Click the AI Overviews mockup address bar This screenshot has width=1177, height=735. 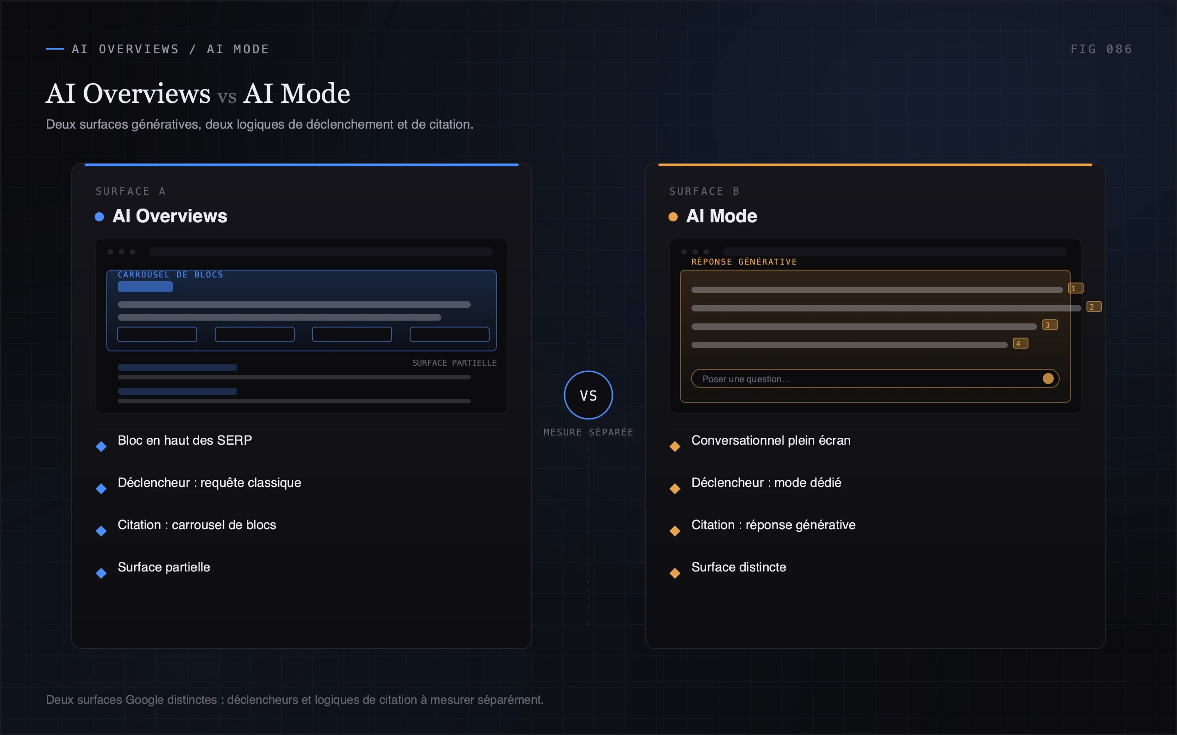321,252
